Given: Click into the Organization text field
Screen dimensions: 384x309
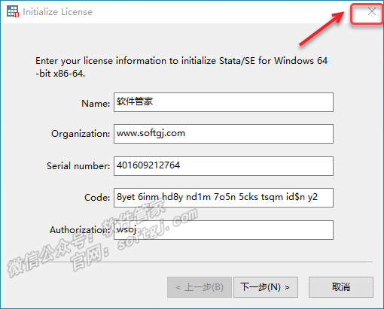Looking at the screenshot, I should pyautogui.click(x=224, y=134).
